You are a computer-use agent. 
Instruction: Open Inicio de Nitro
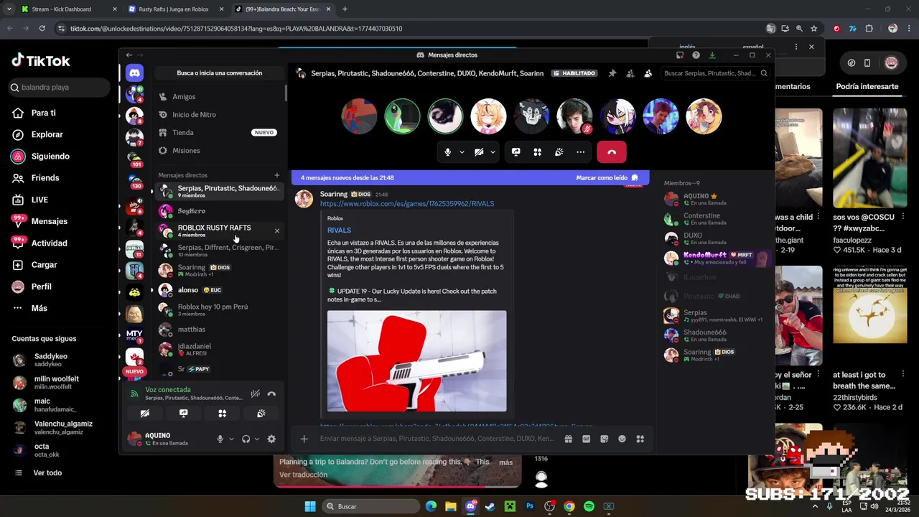[x=219, y=115]
